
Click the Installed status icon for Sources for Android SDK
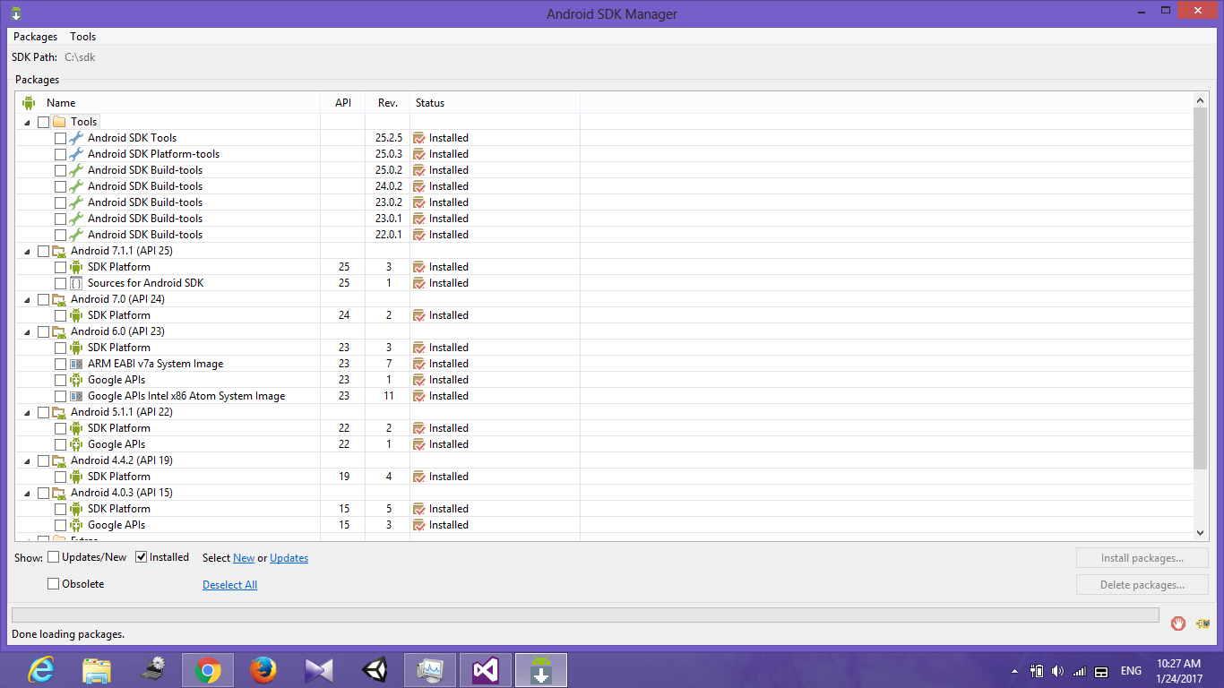tap(418, 283)
